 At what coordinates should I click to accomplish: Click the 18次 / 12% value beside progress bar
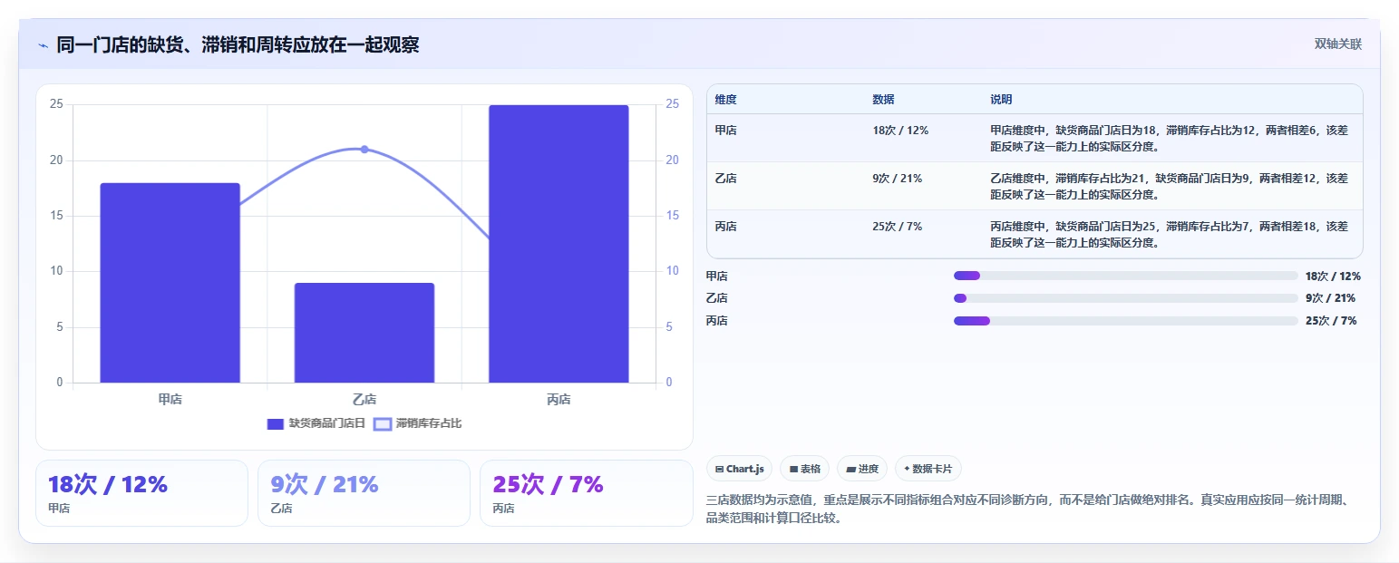[x=1333, y=276]
